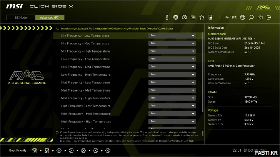The height and width of the screenshot is (157, 280).
Task: Open Med Frequency - High Temperature dropdown
Action: pos(172,98)
